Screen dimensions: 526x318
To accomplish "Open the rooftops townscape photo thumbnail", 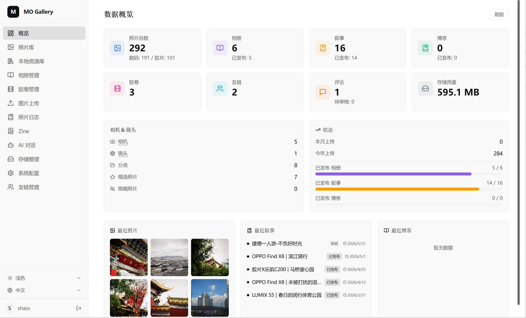I will pyautogui.click(x=169, y=257).
